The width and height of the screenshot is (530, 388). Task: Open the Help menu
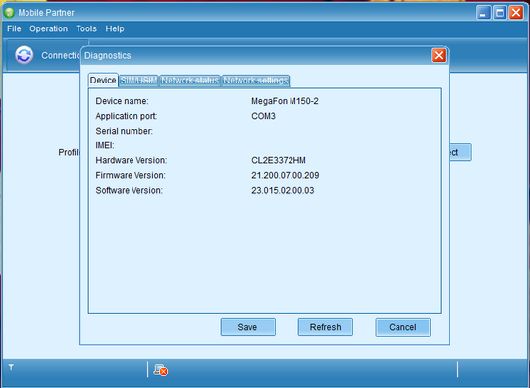tap(115, 28)
